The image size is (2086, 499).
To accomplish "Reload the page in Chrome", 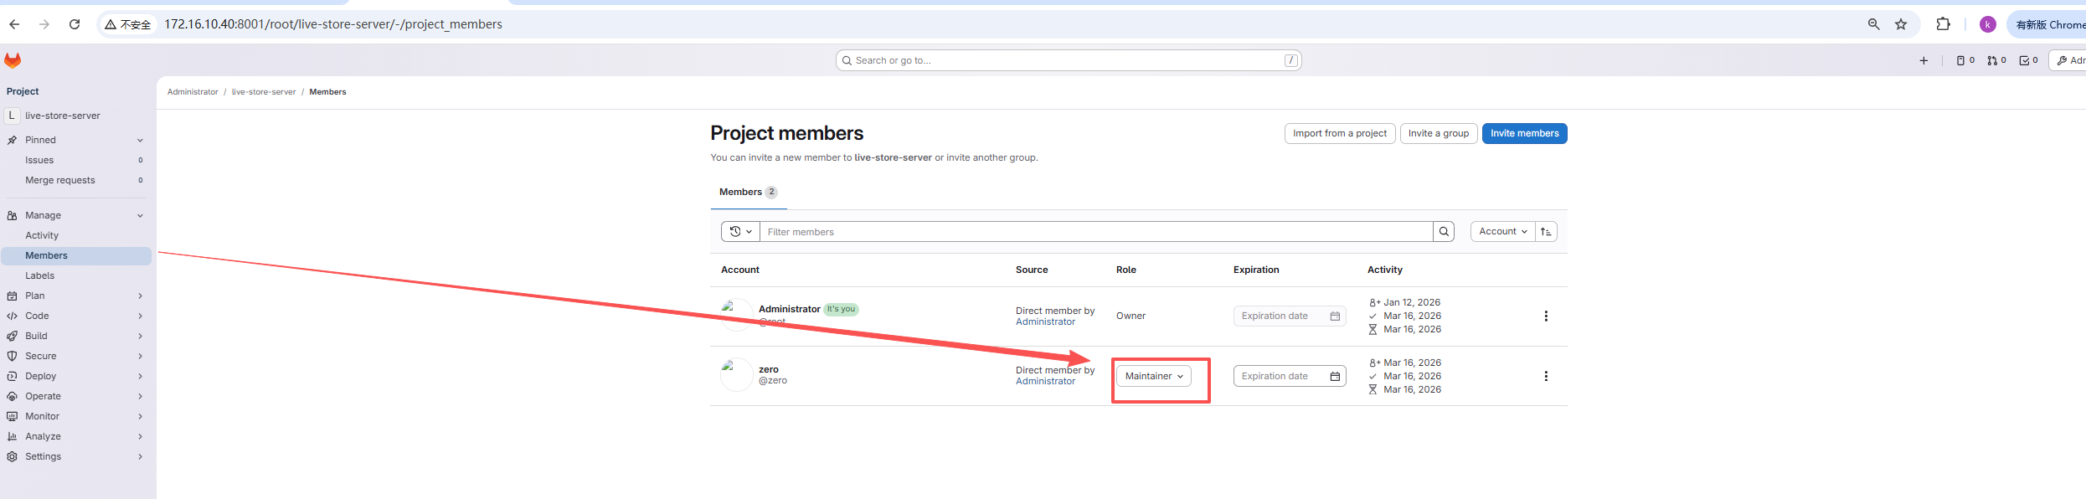I will [75, 24].
